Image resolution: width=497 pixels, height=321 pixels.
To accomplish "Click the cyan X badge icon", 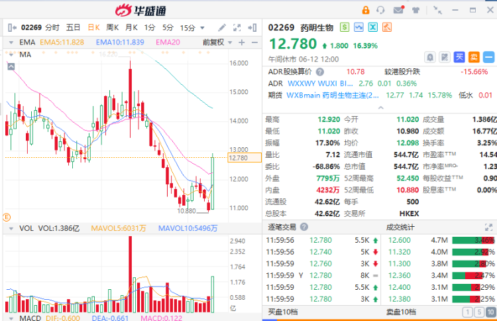I will [372, 27].
